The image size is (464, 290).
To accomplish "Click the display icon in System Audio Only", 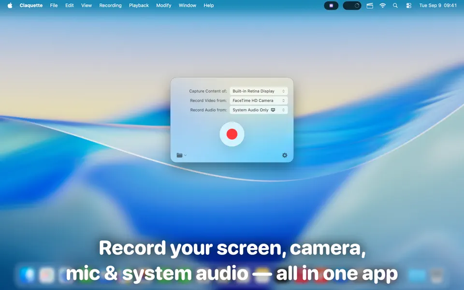I will [x=273, y=110].
